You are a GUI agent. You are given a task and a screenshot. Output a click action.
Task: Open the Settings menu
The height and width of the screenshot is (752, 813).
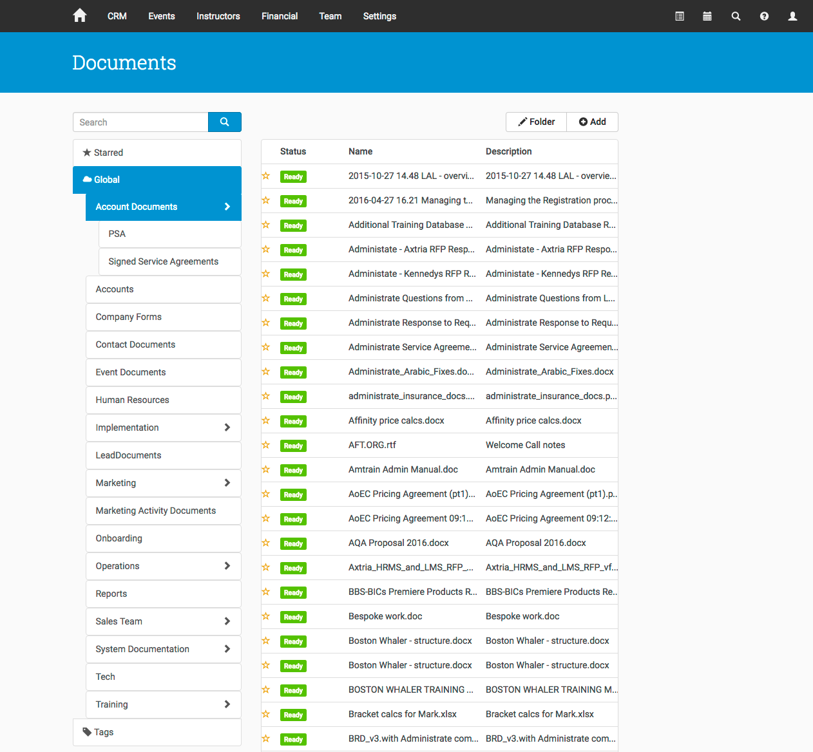[x=379, y=16]
